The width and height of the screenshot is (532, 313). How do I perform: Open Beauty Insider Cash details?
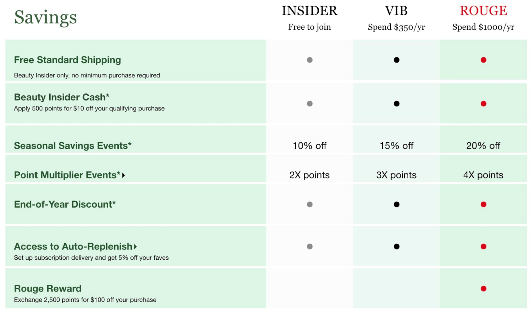coord(62,97)
